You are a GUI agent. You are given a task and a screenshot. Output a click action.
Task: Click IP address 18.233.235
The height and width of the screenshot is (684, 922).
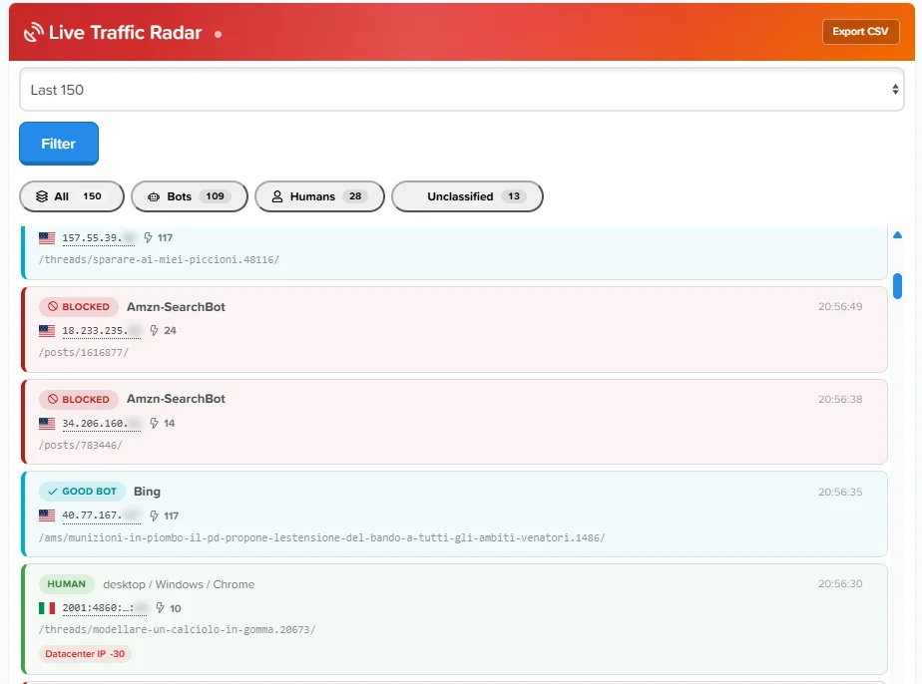click(101, 331)
